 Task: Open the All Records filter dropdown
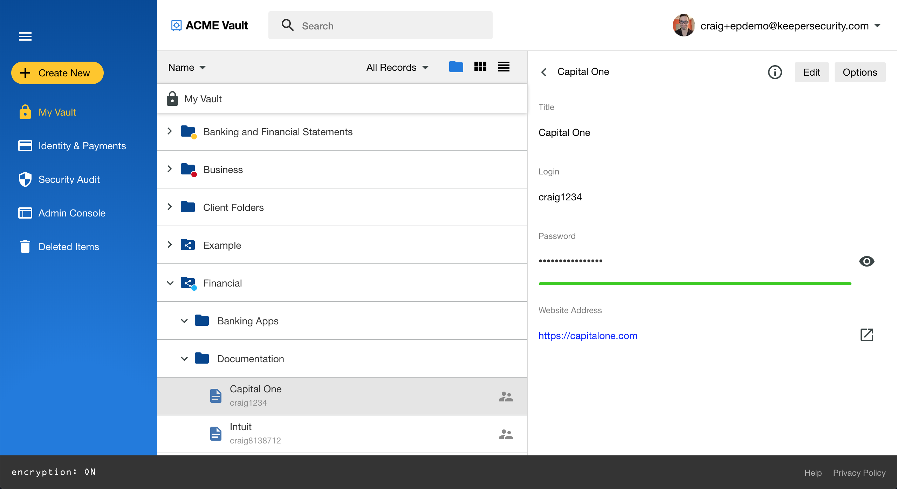[397, 67]
